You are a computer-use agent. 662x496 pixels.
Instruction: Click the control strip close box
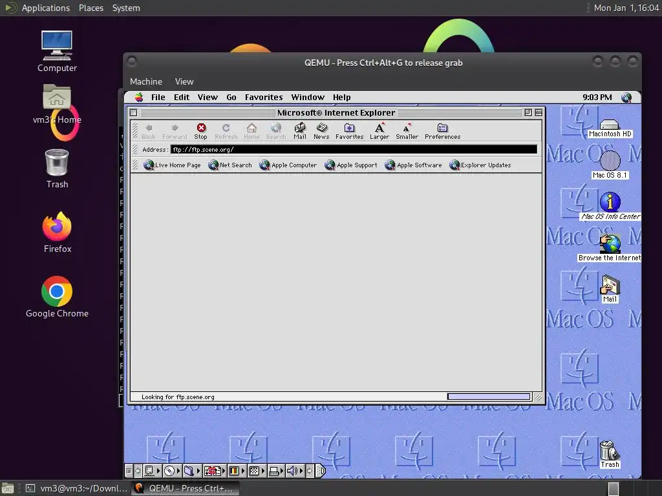point(129,471)
